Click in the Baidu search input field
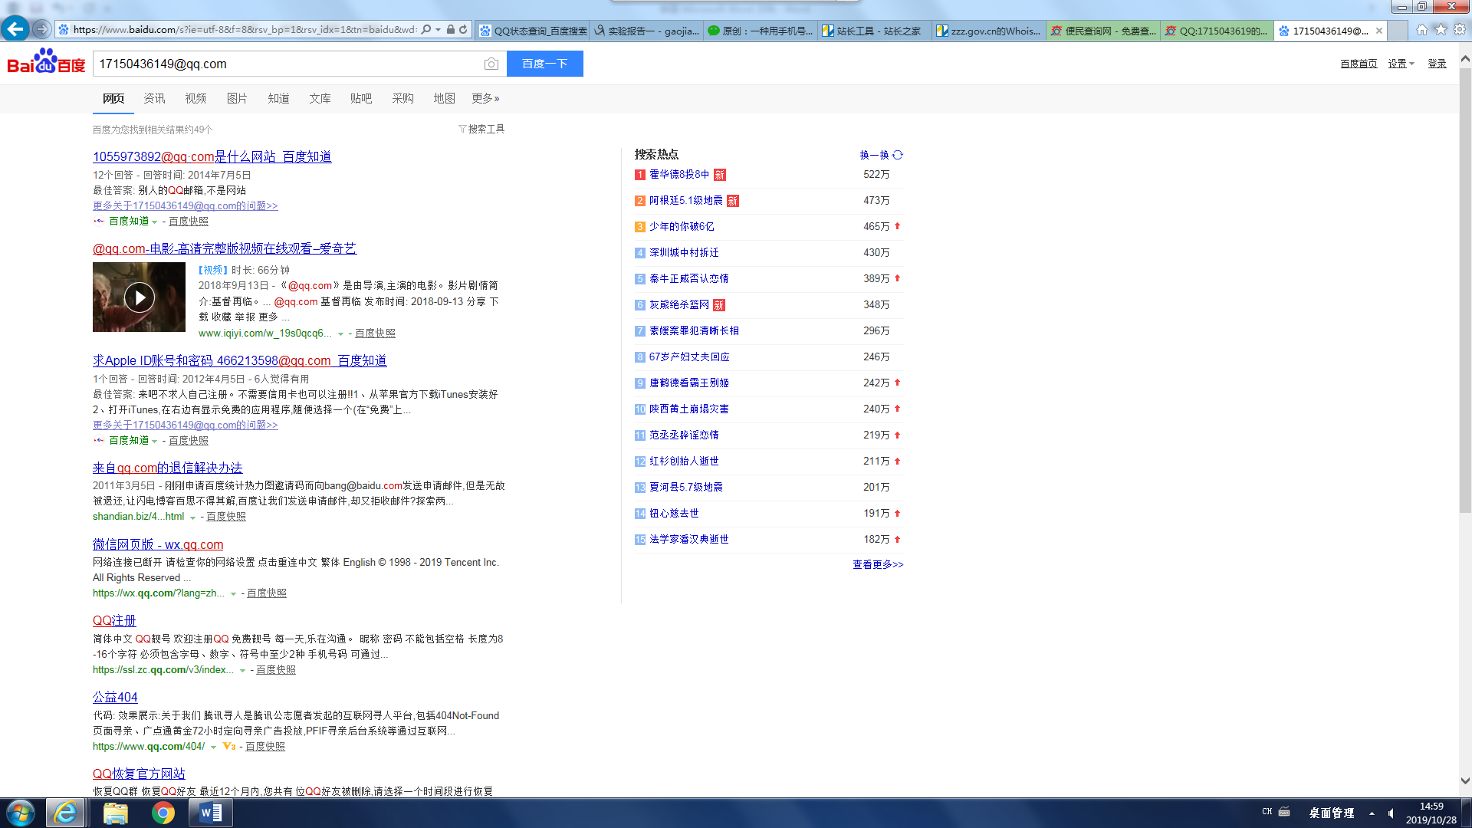 tap(287, 64)
